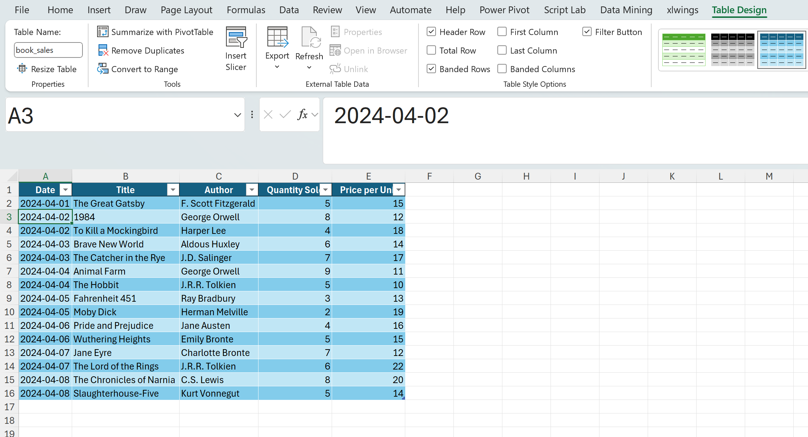This screenshot has height=437, width=808.
Task: Click the Insert Function fx icon
Action: click(302, 115)
